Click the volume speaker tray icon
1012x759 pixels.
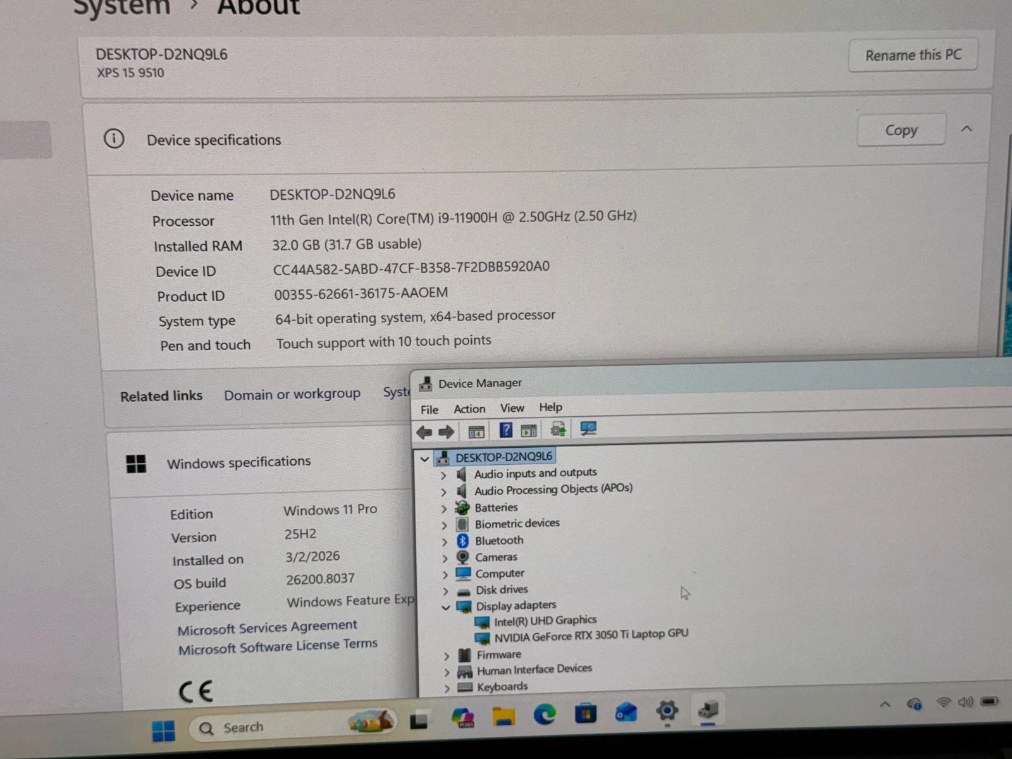(x=965, y=701)
